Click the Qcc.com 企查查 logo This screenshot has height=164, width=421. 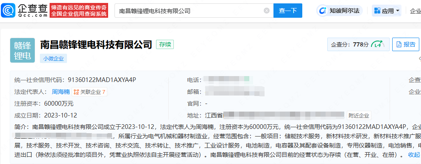(24, 11)
